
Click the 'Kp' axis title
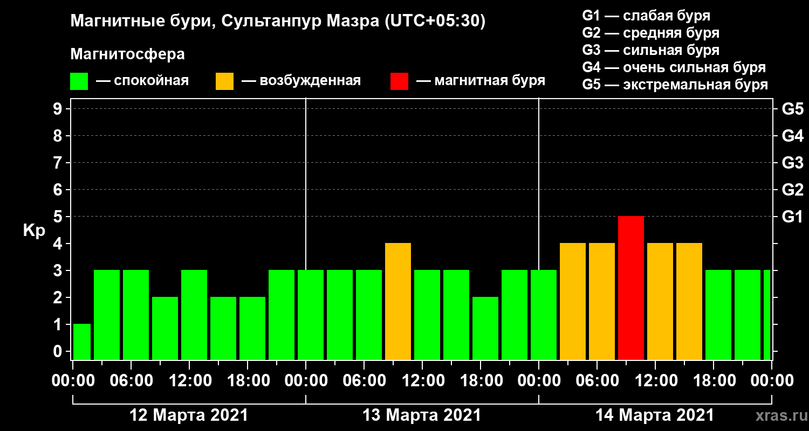click(x=34, y=231)
